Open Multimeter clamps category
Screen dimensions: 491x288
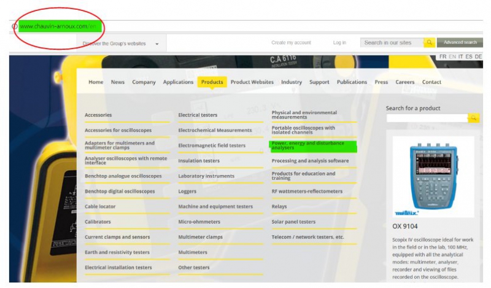pyautogui.click(x=201, y=237)
